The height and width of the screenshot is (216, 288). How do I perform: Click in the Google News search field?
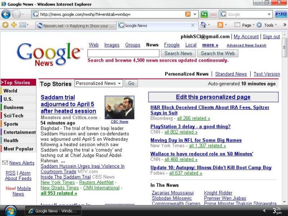123,53
